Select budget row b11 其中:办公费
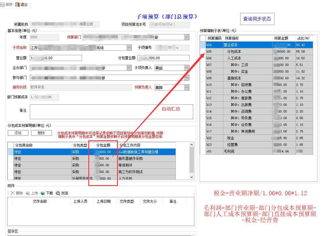Image resolution: width=327 pixels, height=236 pixels. coord(257,91)
